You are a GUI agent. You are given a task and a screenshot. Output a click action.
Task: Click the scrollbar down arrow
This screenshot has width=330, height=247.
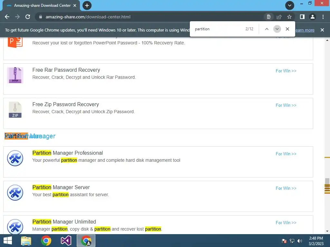pyautogui.click(x=327, y=232)
